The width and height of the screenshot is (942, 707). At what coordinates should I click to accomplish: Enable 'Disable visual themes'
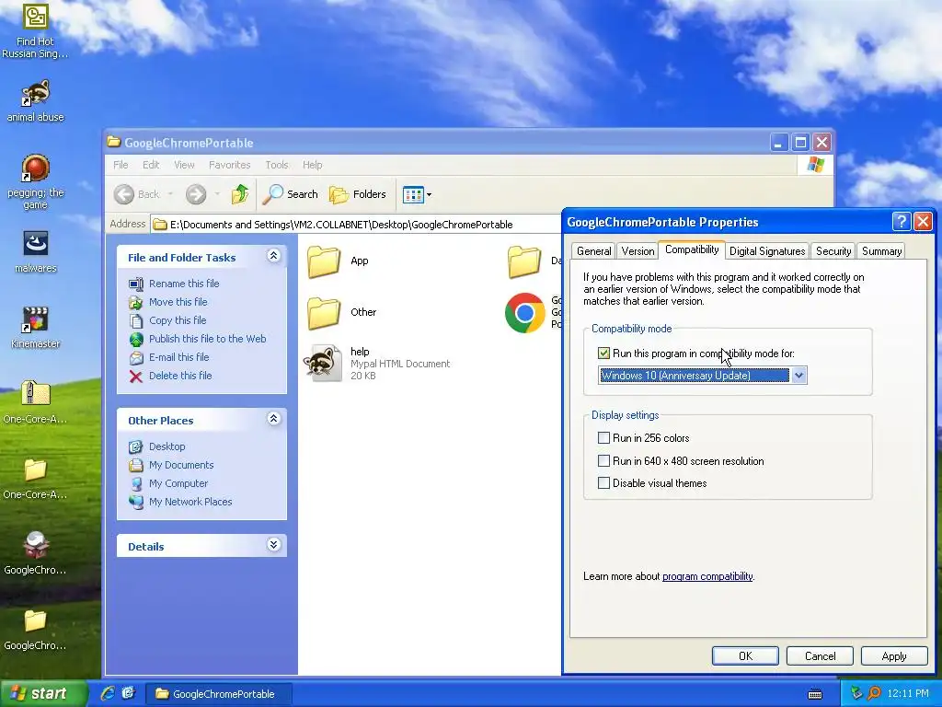[x=603, y=483]
